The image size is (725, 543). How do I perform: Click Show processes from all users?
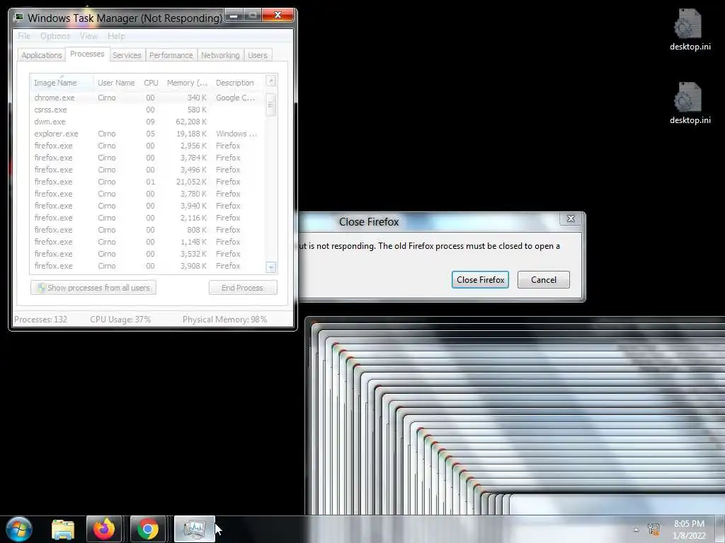coord(93,288)
